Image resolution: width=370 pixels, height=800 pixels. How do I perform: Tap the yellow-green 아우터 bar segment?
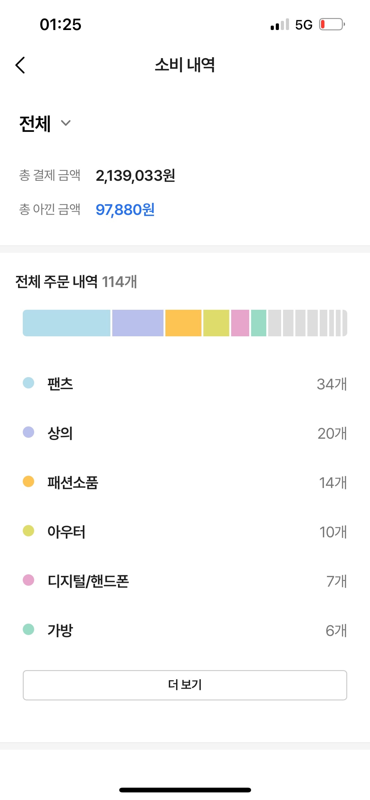pos(216,323)
